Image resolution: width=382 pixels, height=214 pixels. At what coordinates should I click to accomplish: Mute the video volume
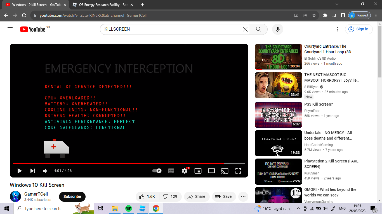click(x=45, y=171)
